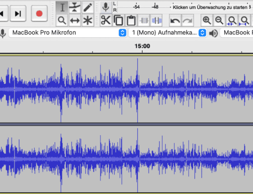The height and width of the screenshot is (194, 253).
Task: Click the Undo arrow
Action: coord(175,21)
